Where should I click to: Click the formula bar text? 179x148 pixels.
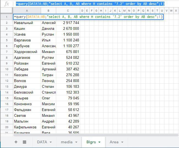point(90,4)
